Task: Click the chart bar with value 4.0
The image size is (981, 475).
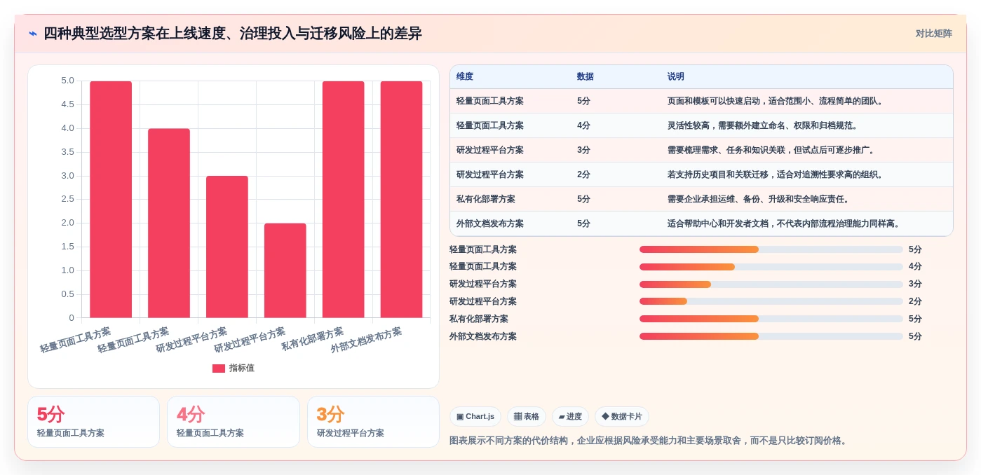Action: tap(169, 223)
